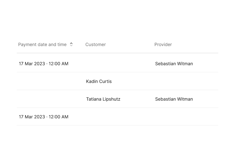
Task: Click the empty payment date cell beside Kadin Curtis
Action: point(50,81)
